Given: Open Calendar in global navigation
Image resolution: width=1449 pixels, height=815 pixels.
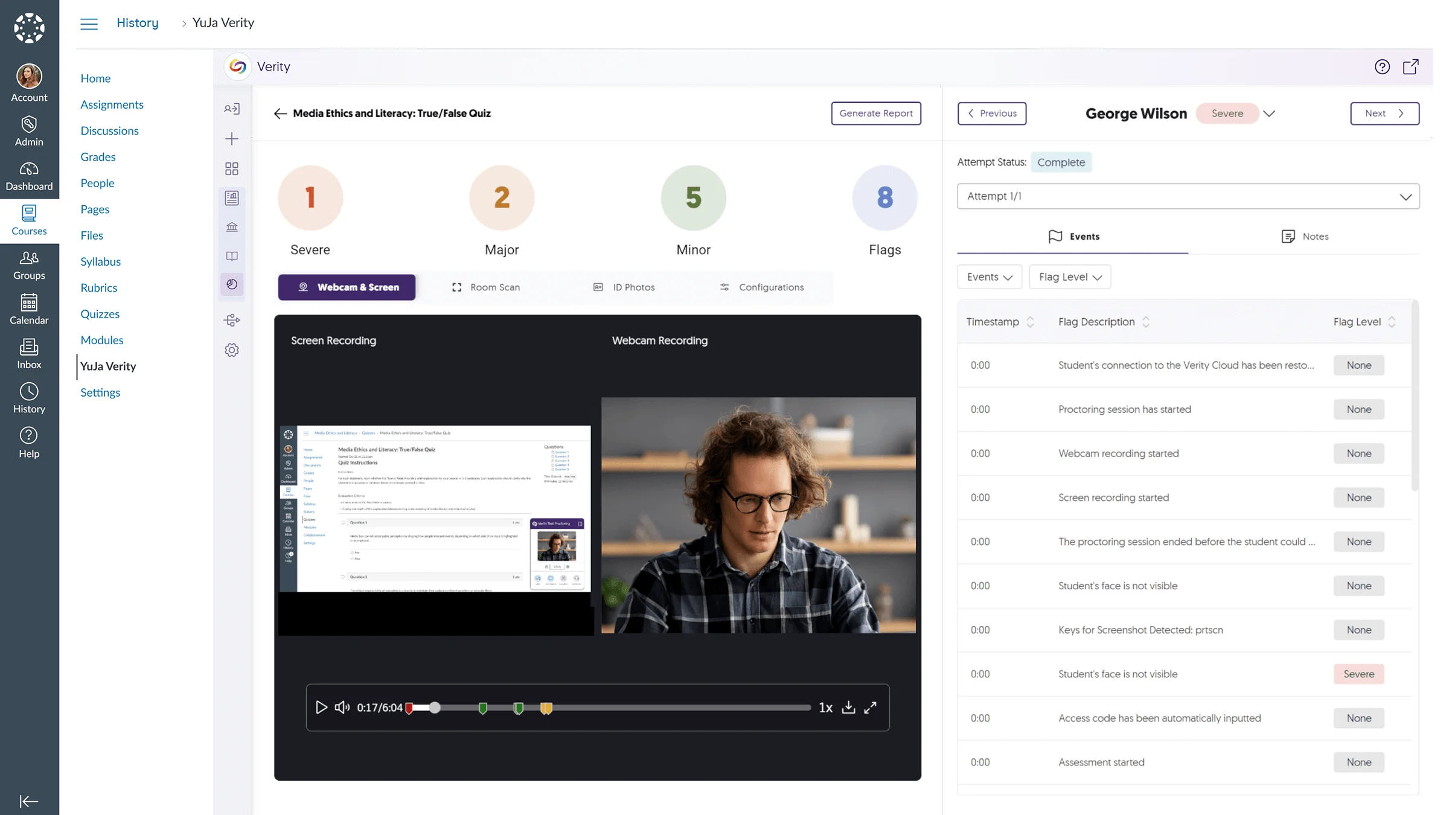Looking at the screenshot, I should coord(29,310).
